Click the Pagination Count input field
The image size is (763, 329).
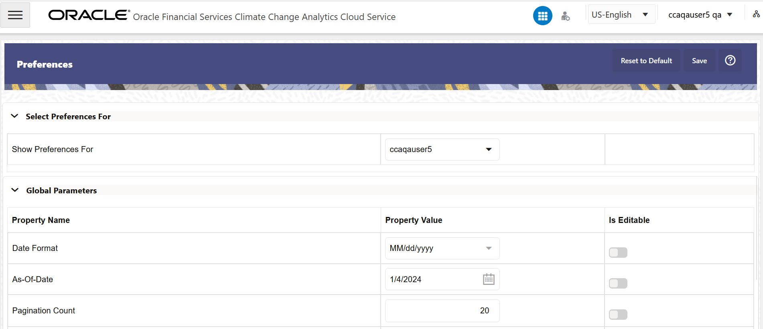(442, 311)
